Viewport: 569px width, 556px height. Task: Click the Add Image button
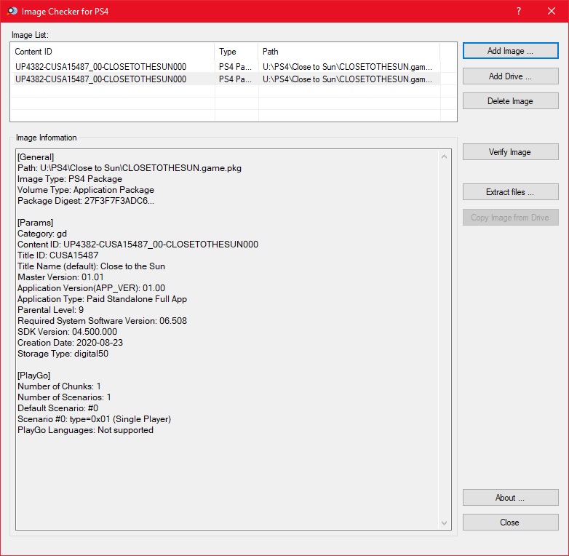[510, 51]
